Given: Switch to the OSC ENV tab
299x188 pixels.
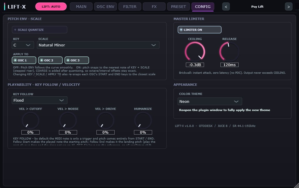Looking at the screenshot, I should tap(106, 7).
